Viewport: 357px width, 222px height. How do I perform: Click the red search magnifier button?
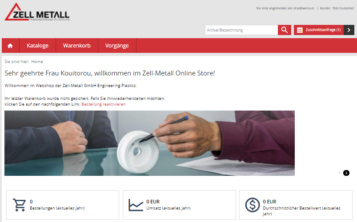[x=285, y=30]
